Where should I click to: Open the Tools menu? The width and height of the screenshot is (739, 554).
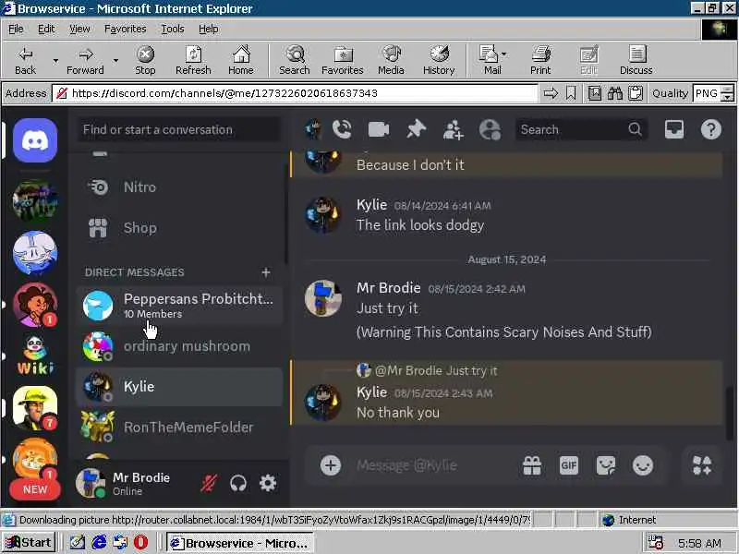(x=173, y=30)
